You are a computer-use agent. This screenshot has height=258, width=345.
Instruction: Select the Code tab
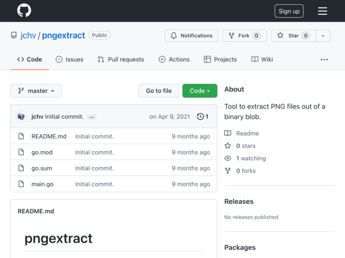click(x=30, y=60)
